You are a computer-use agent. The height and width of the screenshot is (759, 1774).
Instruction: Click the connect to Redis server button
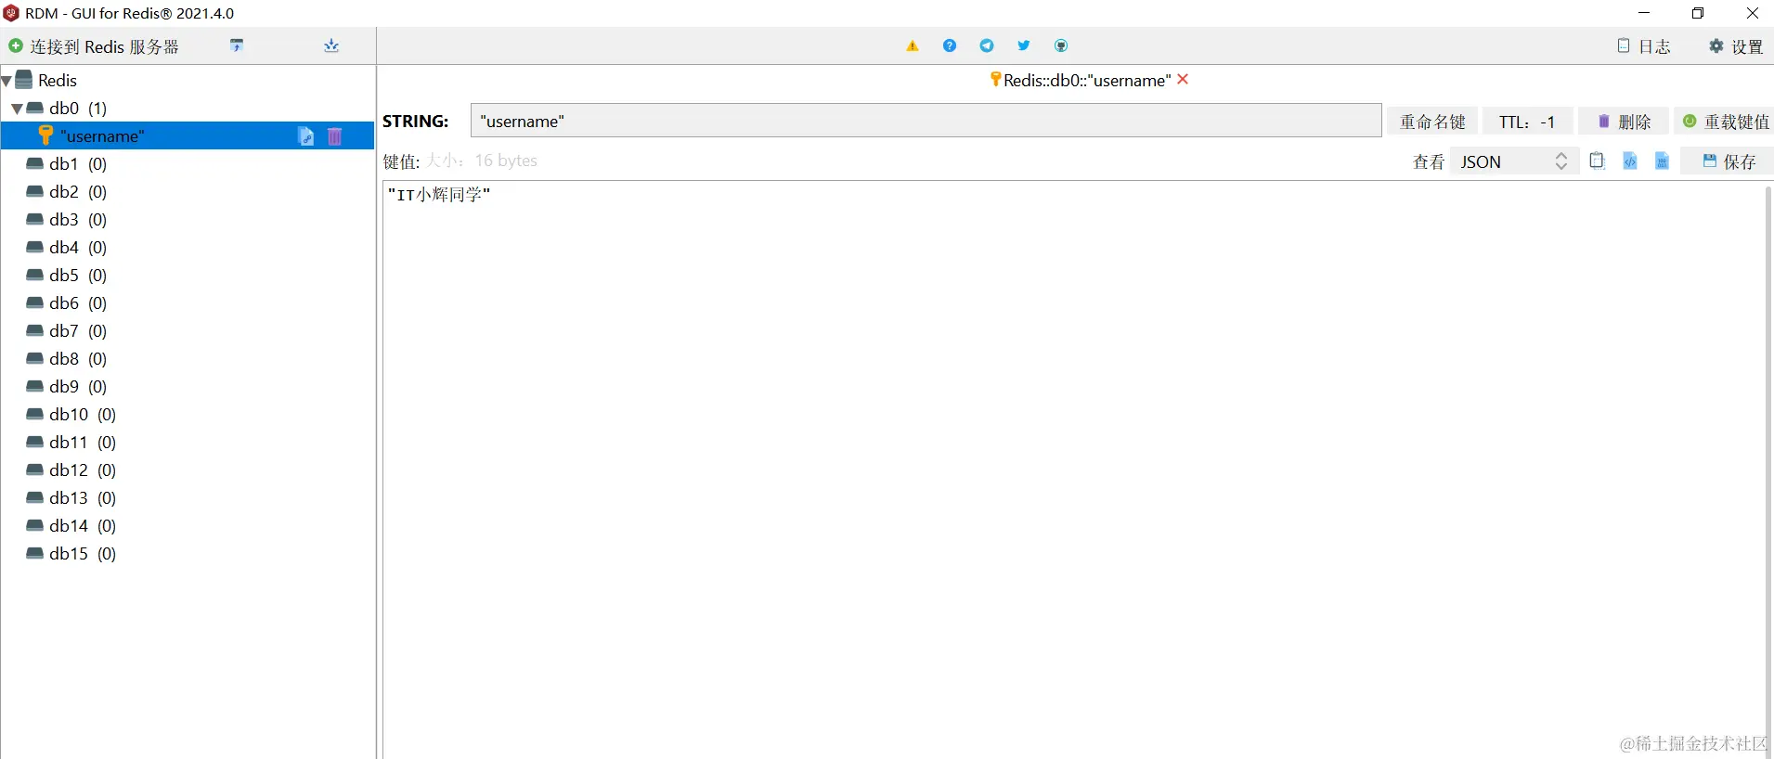93,46
